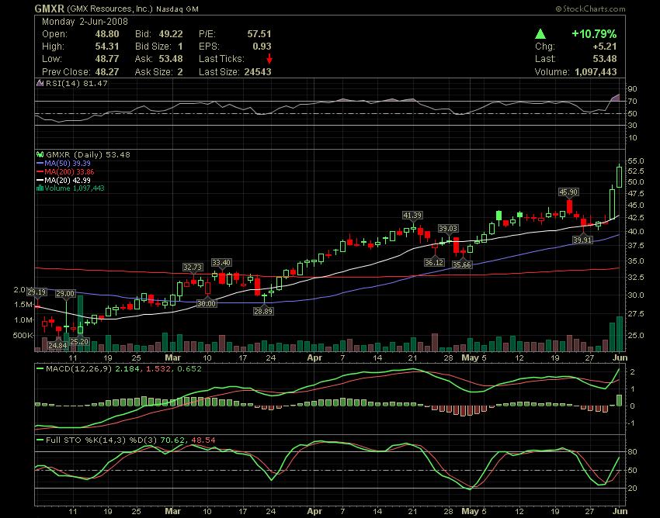The image size is (660, 518).
Task: Click the MA(200) 33.86 legend entry
Action: (69, 172)
